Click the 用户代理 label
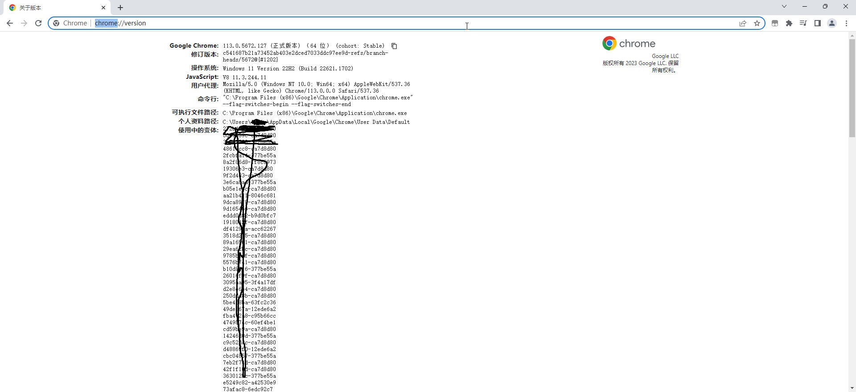Screen dimensions: 856x392 (205, 86)
